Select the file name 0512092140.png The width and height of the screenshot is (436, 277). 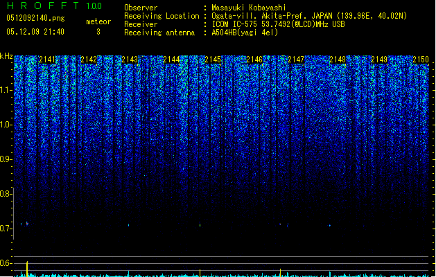tap(35, 18)
